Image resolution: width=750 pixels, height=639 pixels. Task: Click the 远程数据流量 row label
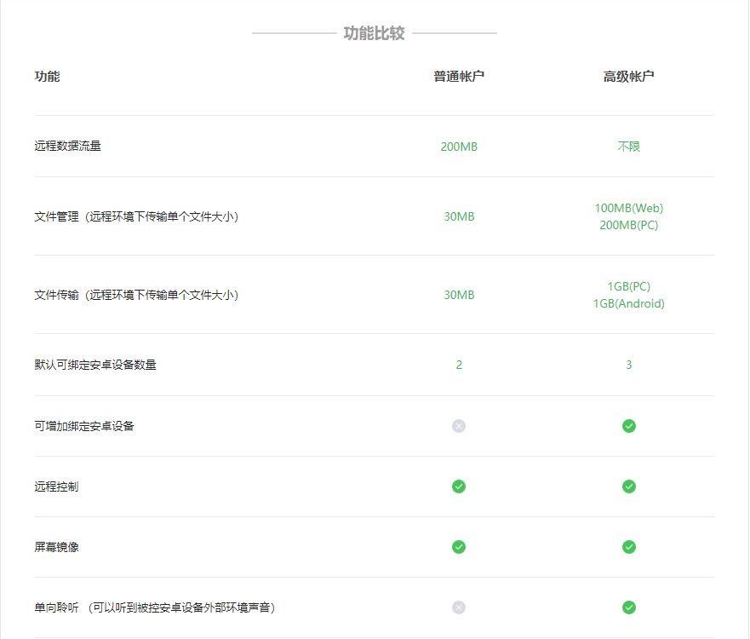click(x=67, y=146)
